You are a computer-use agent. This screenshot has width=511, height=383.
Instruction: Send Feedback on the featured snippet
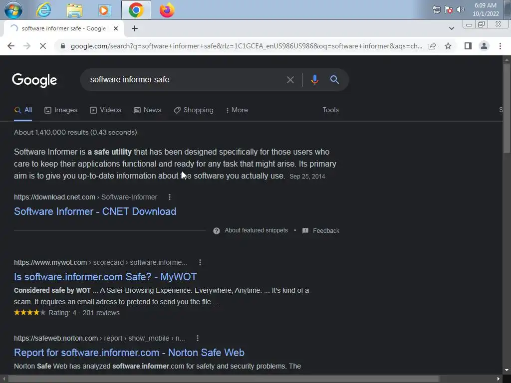pyautogui.click(x=321, y=230)
